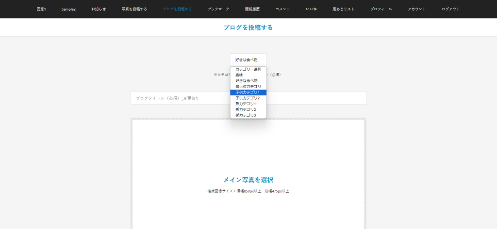Open the コメント page
Screen dimensions: 497x229
click(283, 9)
